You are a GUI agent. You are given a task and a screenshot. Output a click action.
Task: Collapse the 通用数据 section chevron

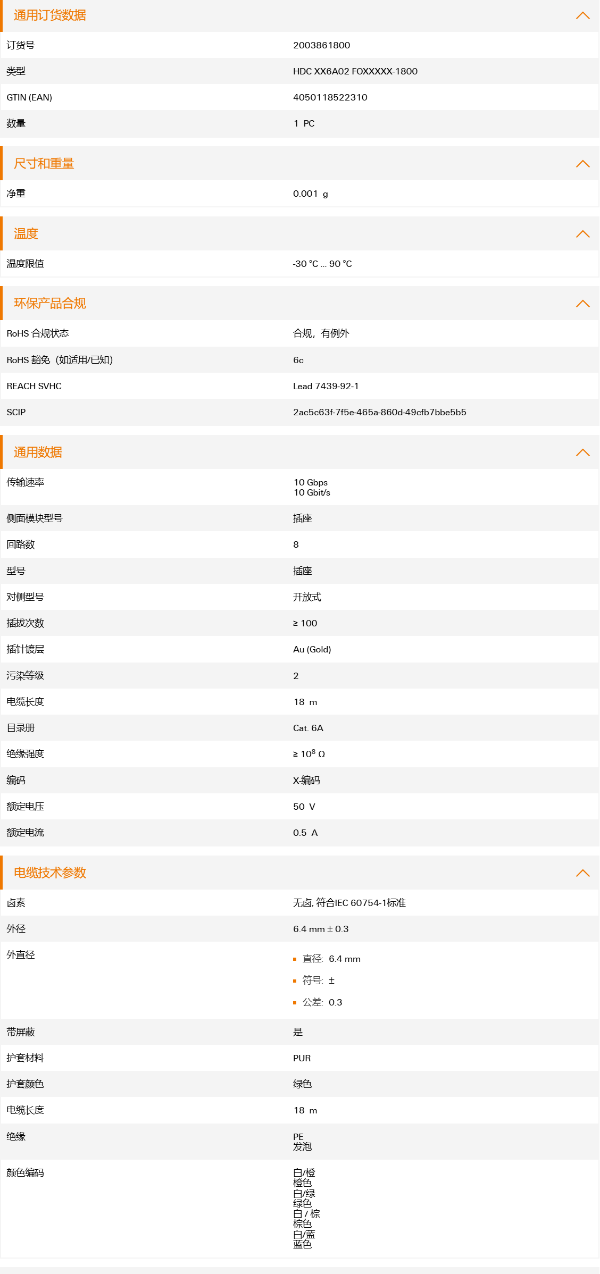583,452
